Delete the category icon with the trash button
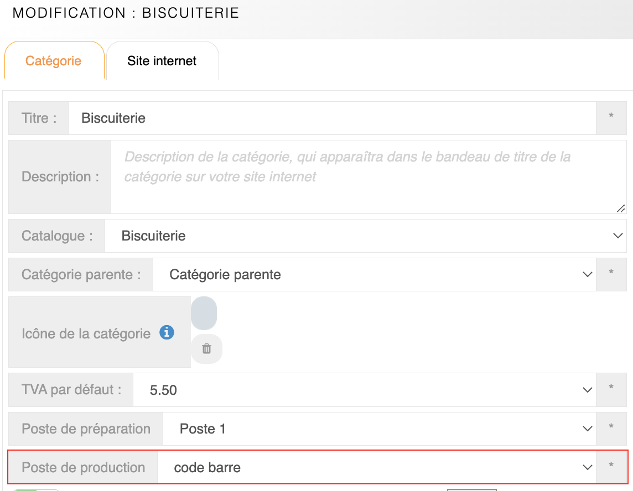Image resolution: width=633 pixels, height=491 pixels. coord(206,349)
